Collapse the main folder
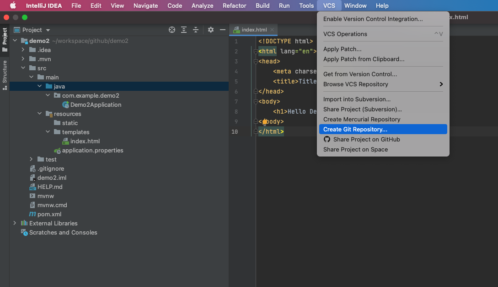 31,77
